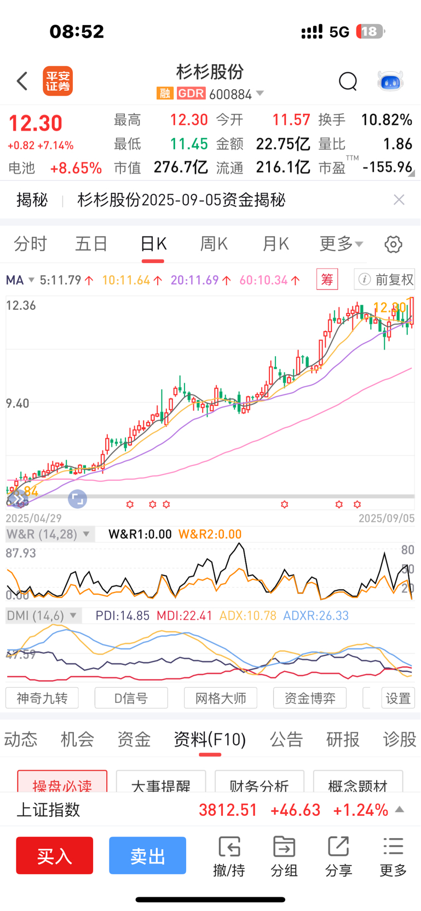
Task: Tap the chart horizontal scroll bar
Action: click(x=210, y=496)
